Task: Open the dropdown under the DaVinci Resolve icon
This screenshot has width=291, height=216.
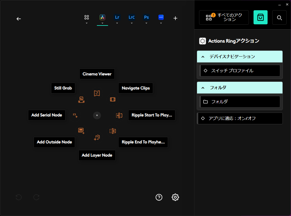Action: click(102, 23)
